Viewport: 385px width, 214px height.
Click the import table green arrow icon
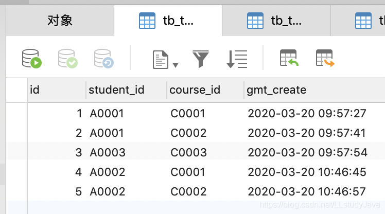(x=289, y=58)
